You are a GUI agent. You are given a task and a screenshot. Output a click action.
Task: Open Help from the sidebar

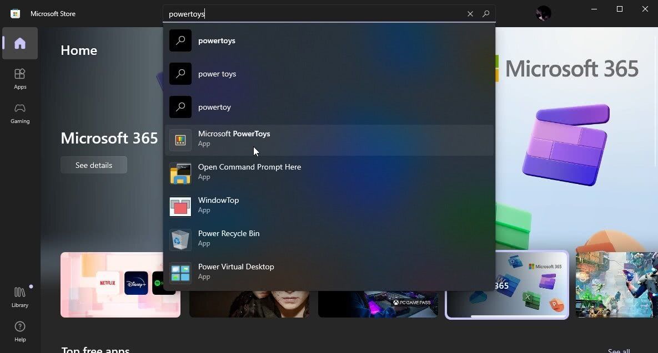(20, 331)
